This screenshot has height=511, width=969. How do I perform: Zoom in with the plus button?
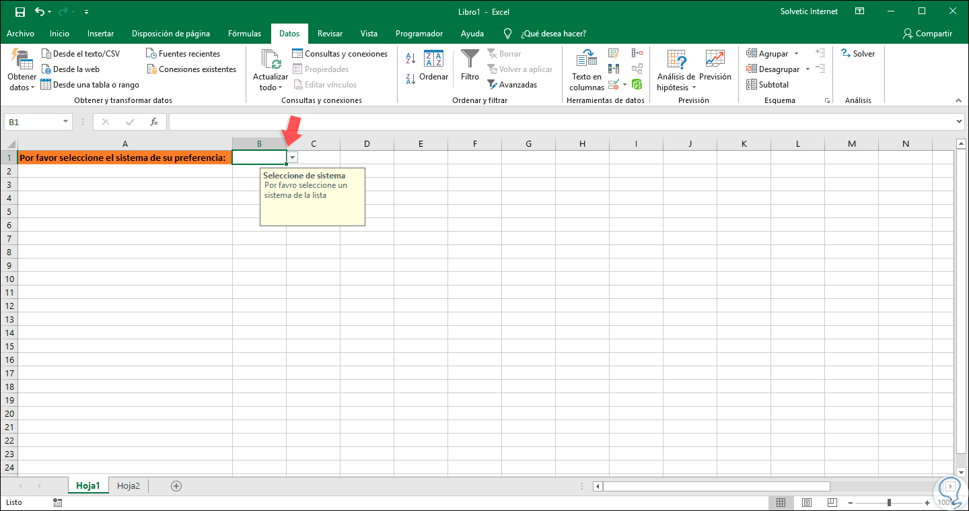click(x=928, y=502)
